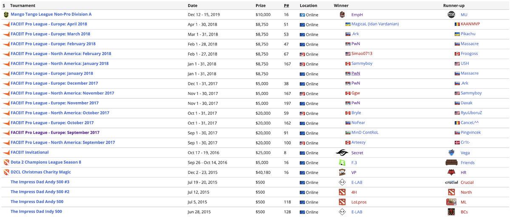510x217 pixels.
Task: Sort table by Date column header
Action: pyautogui.click(x=193, y=6)
